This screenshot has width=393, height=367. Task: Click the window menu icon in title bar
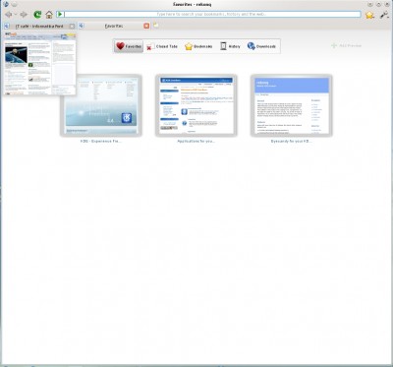coord(6,4)
